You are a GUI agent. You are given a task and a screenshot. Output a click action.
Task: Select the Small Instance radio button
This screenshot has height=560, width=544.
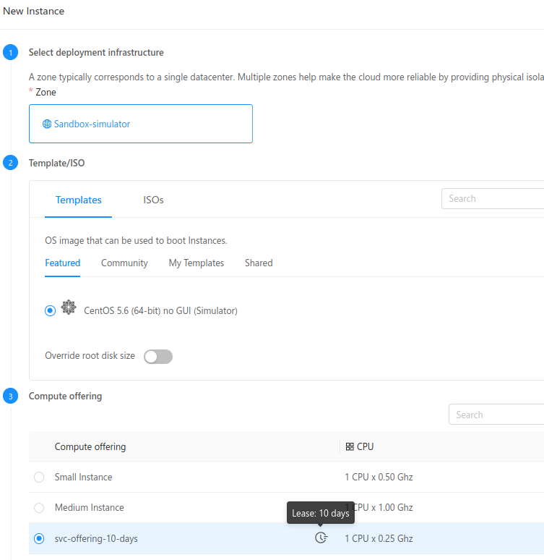pos(39,477)
